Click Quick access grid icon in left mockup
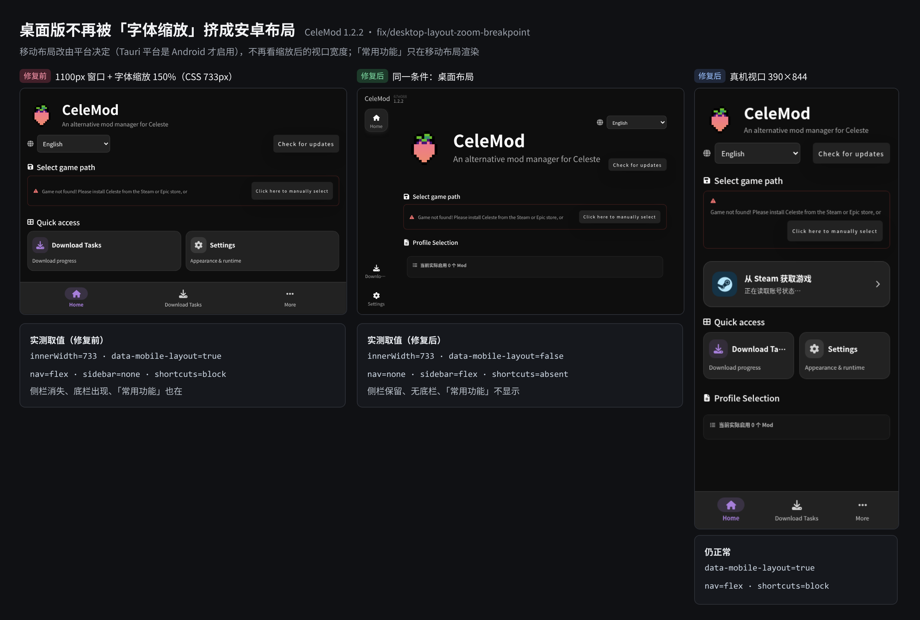The image size is (920, 620). (30, 222)
